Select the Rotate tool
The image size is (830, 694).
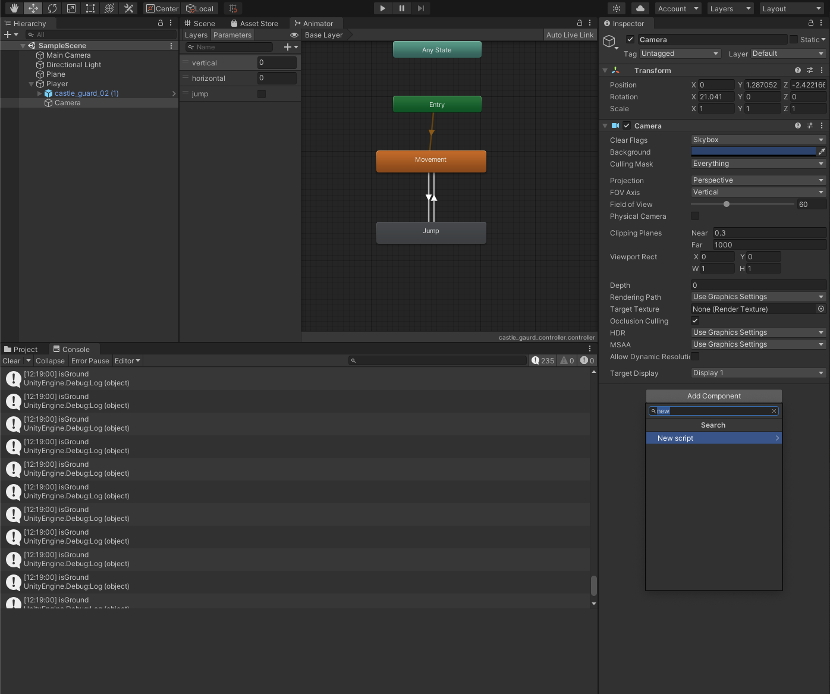click(x=52, y=8)
